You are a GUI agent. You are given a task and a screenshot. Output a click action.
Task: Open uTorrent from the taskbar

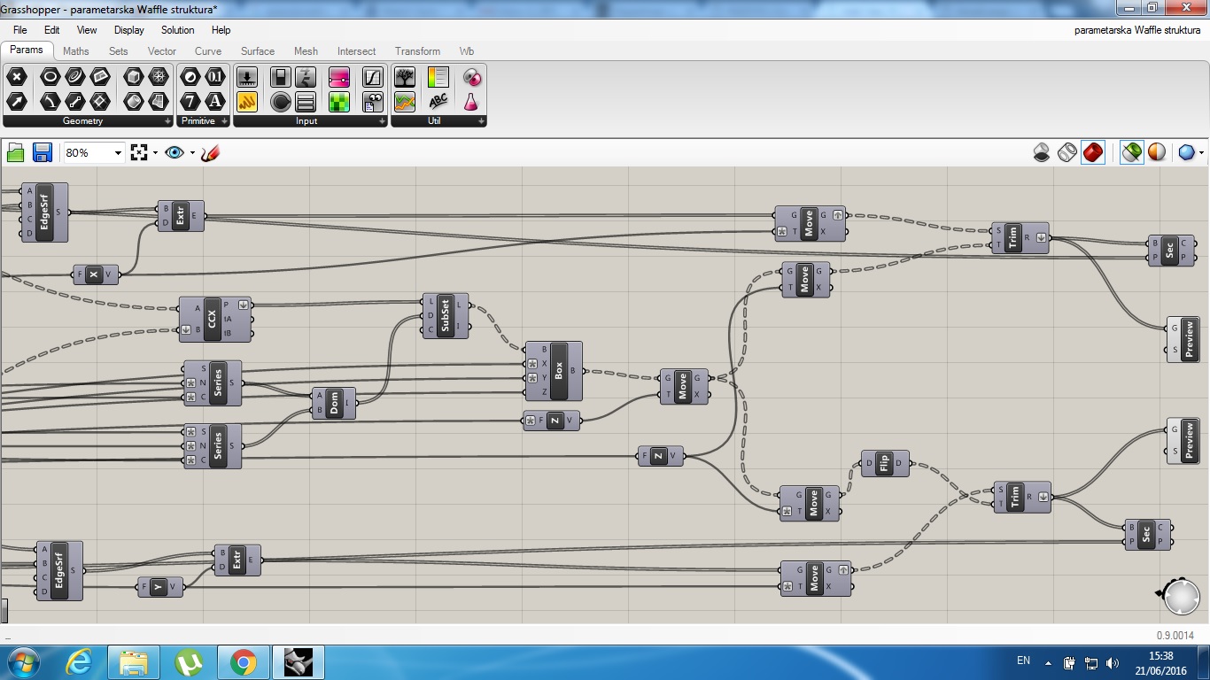[x=189, y=661]
